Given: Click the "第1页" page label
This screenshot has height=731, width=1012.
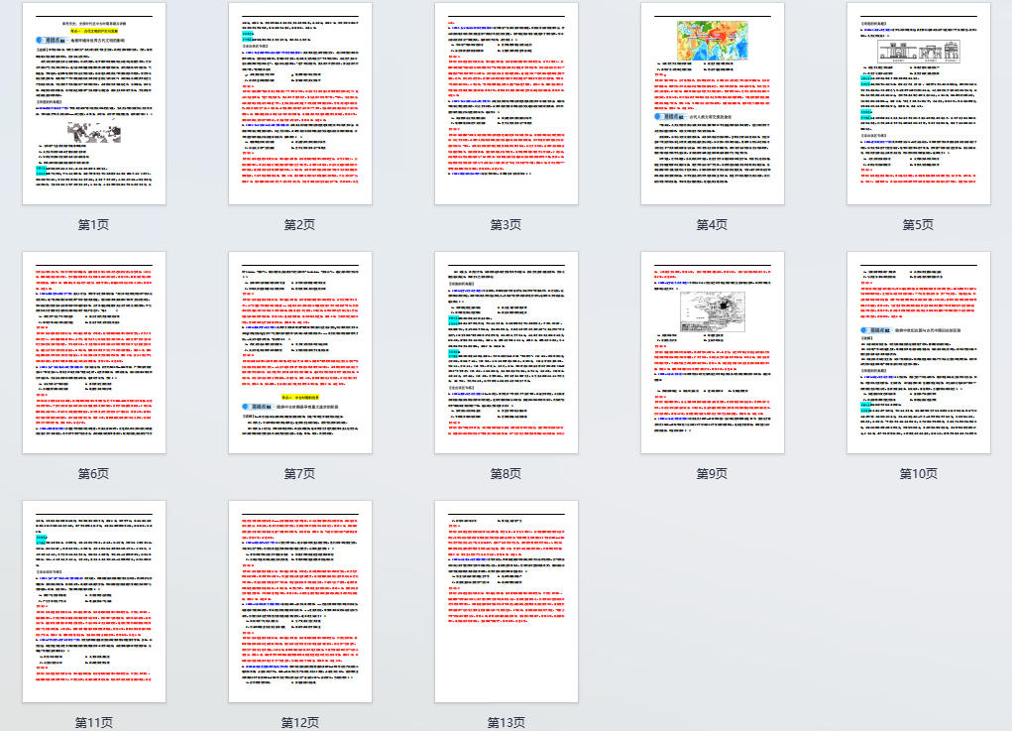Looking at the screenshot, I should point(94,225).
